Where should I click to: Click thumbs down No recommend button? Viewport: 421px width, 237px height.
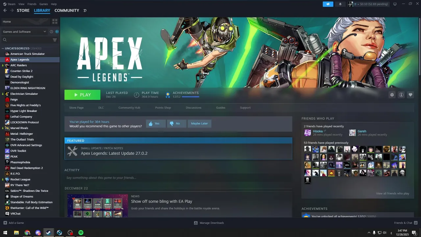point(177,124)
